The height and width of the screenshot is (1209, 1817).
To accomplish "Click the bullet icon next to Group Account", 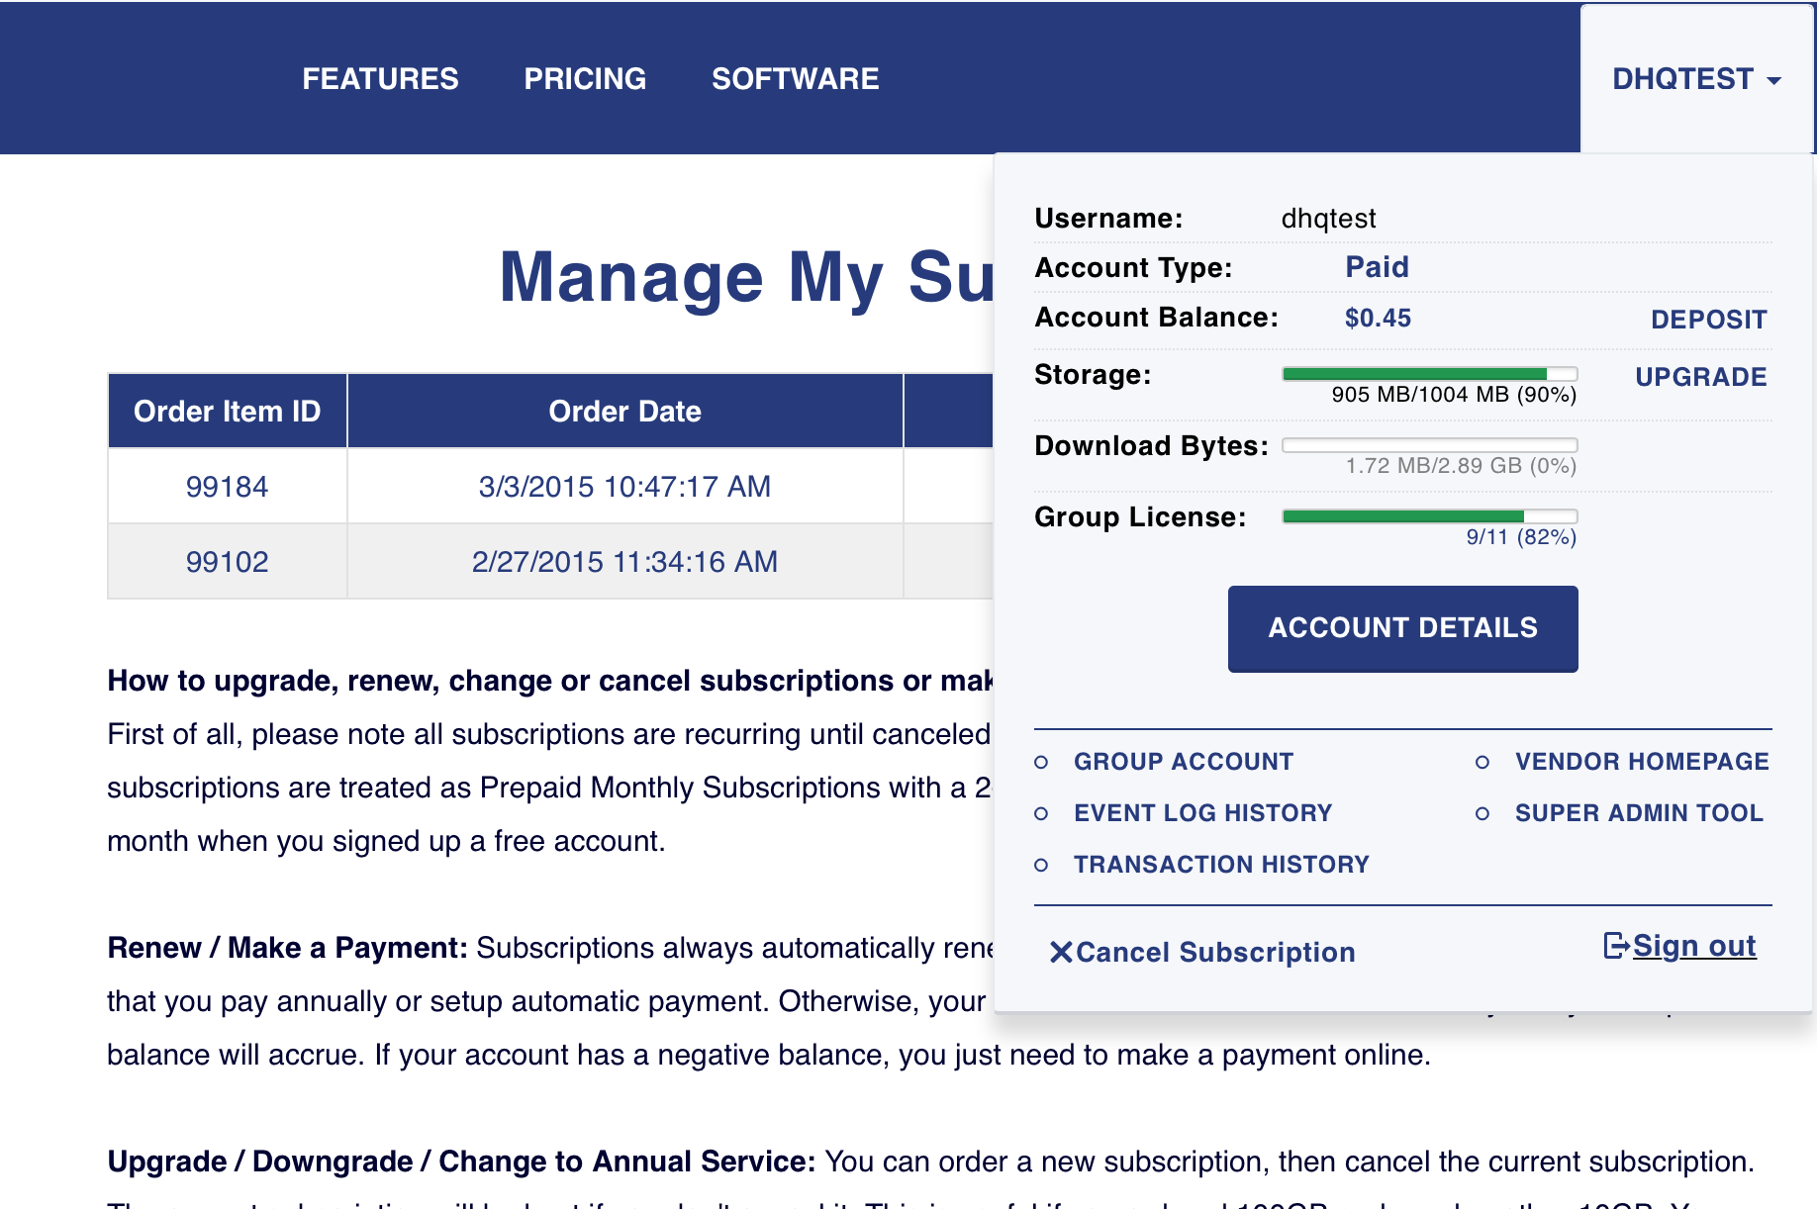I will (x=1041, y=762).
